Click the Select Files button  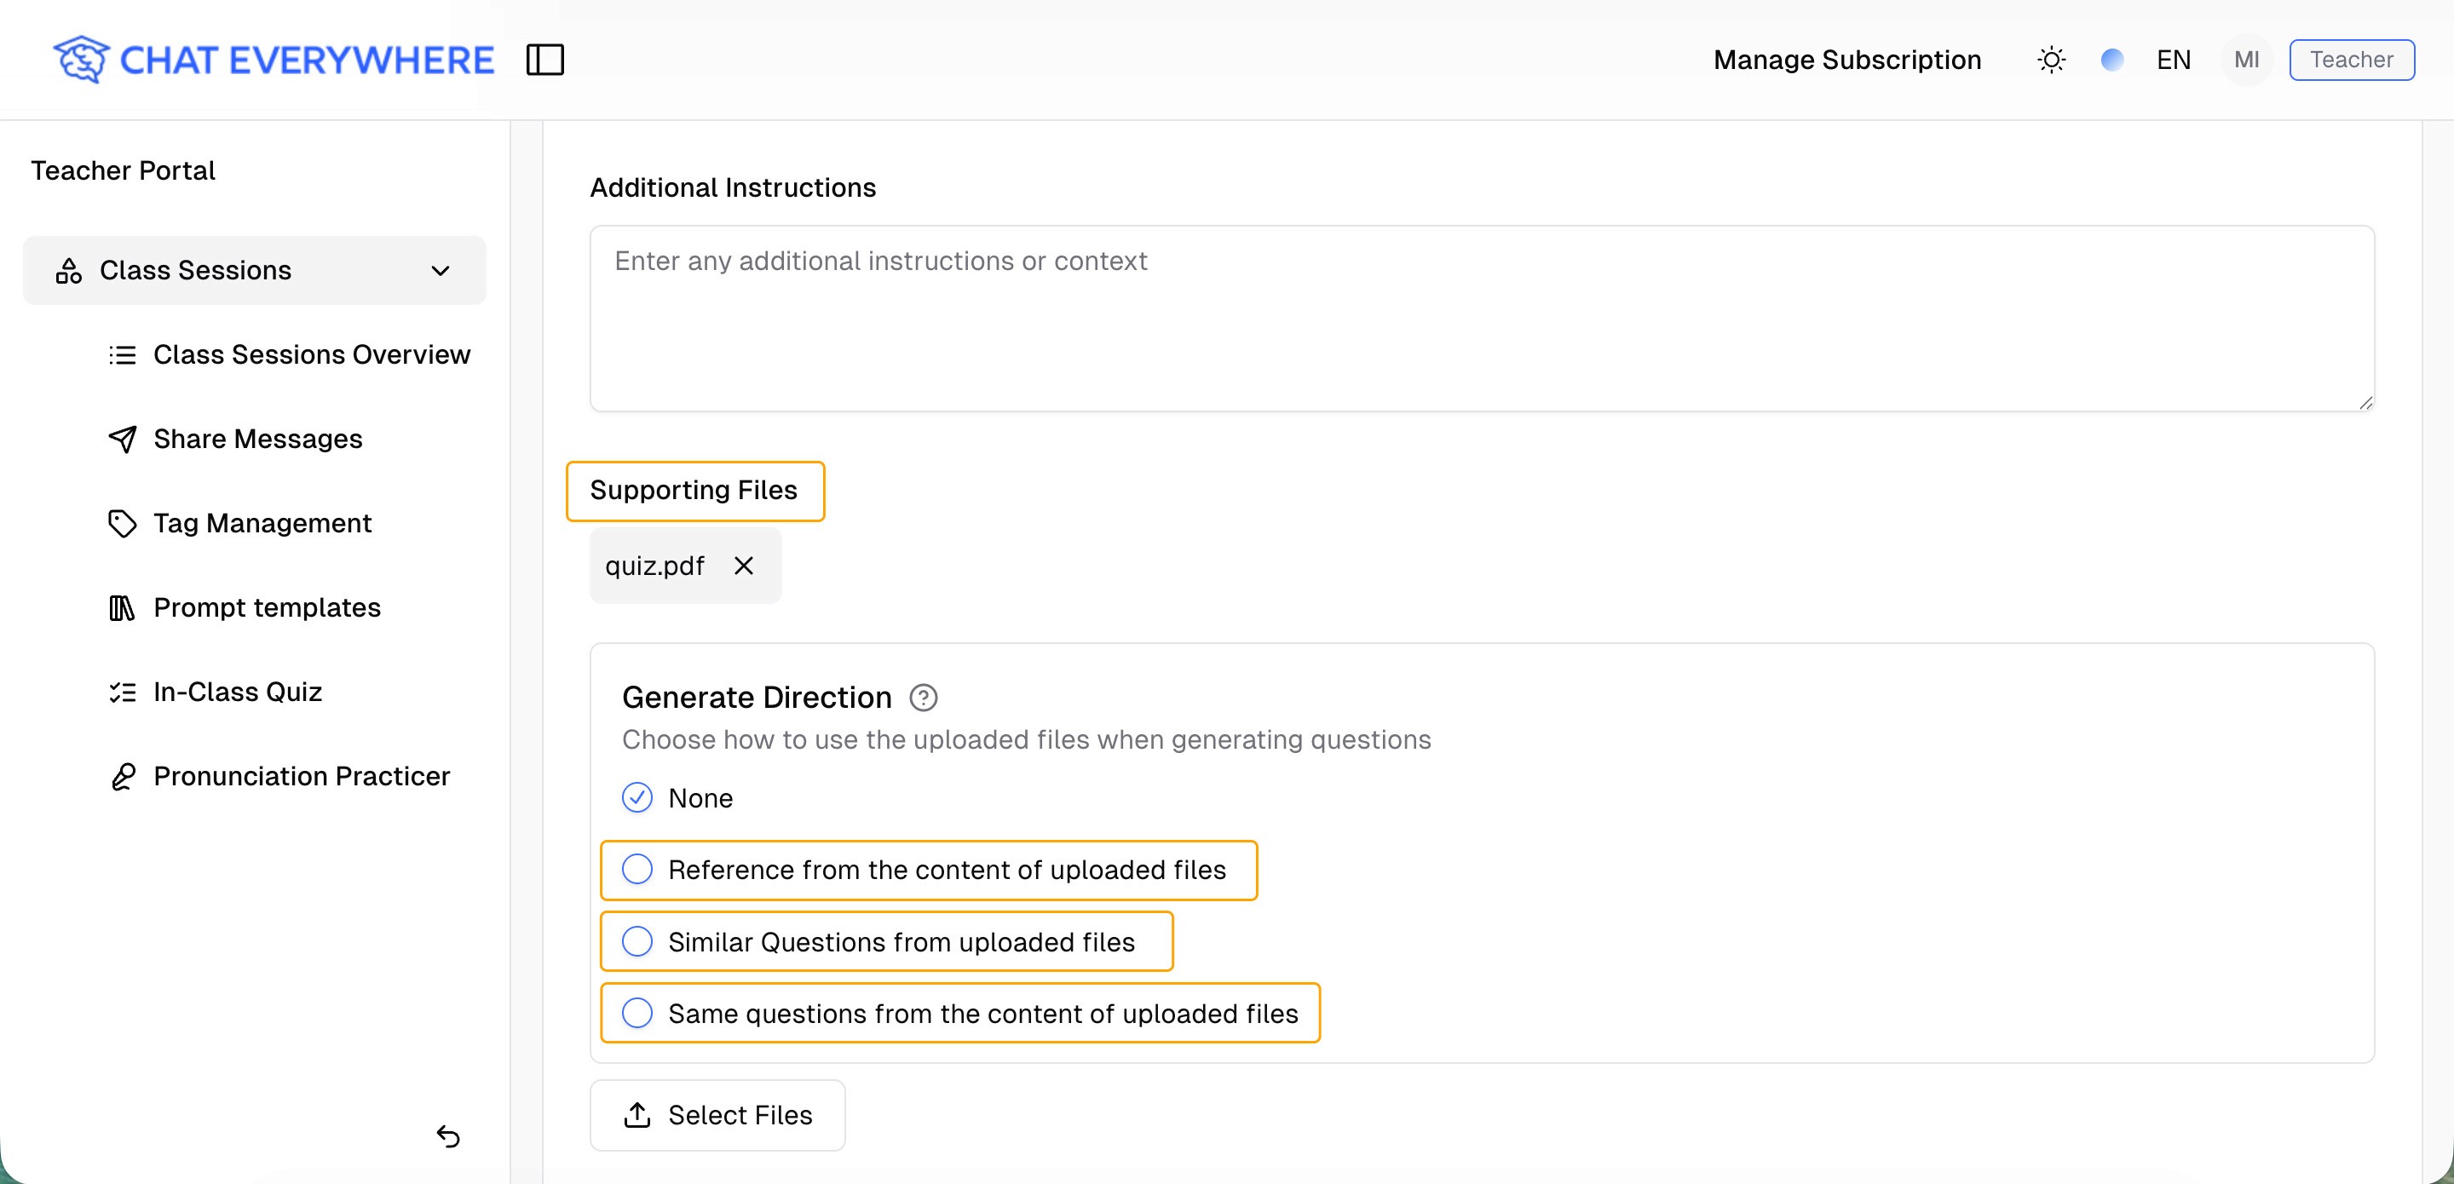click(717, 1114)
